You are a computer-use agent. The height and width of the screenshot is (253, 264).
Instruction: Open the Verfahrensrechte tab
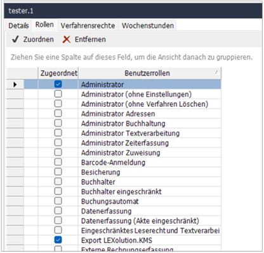88,25
